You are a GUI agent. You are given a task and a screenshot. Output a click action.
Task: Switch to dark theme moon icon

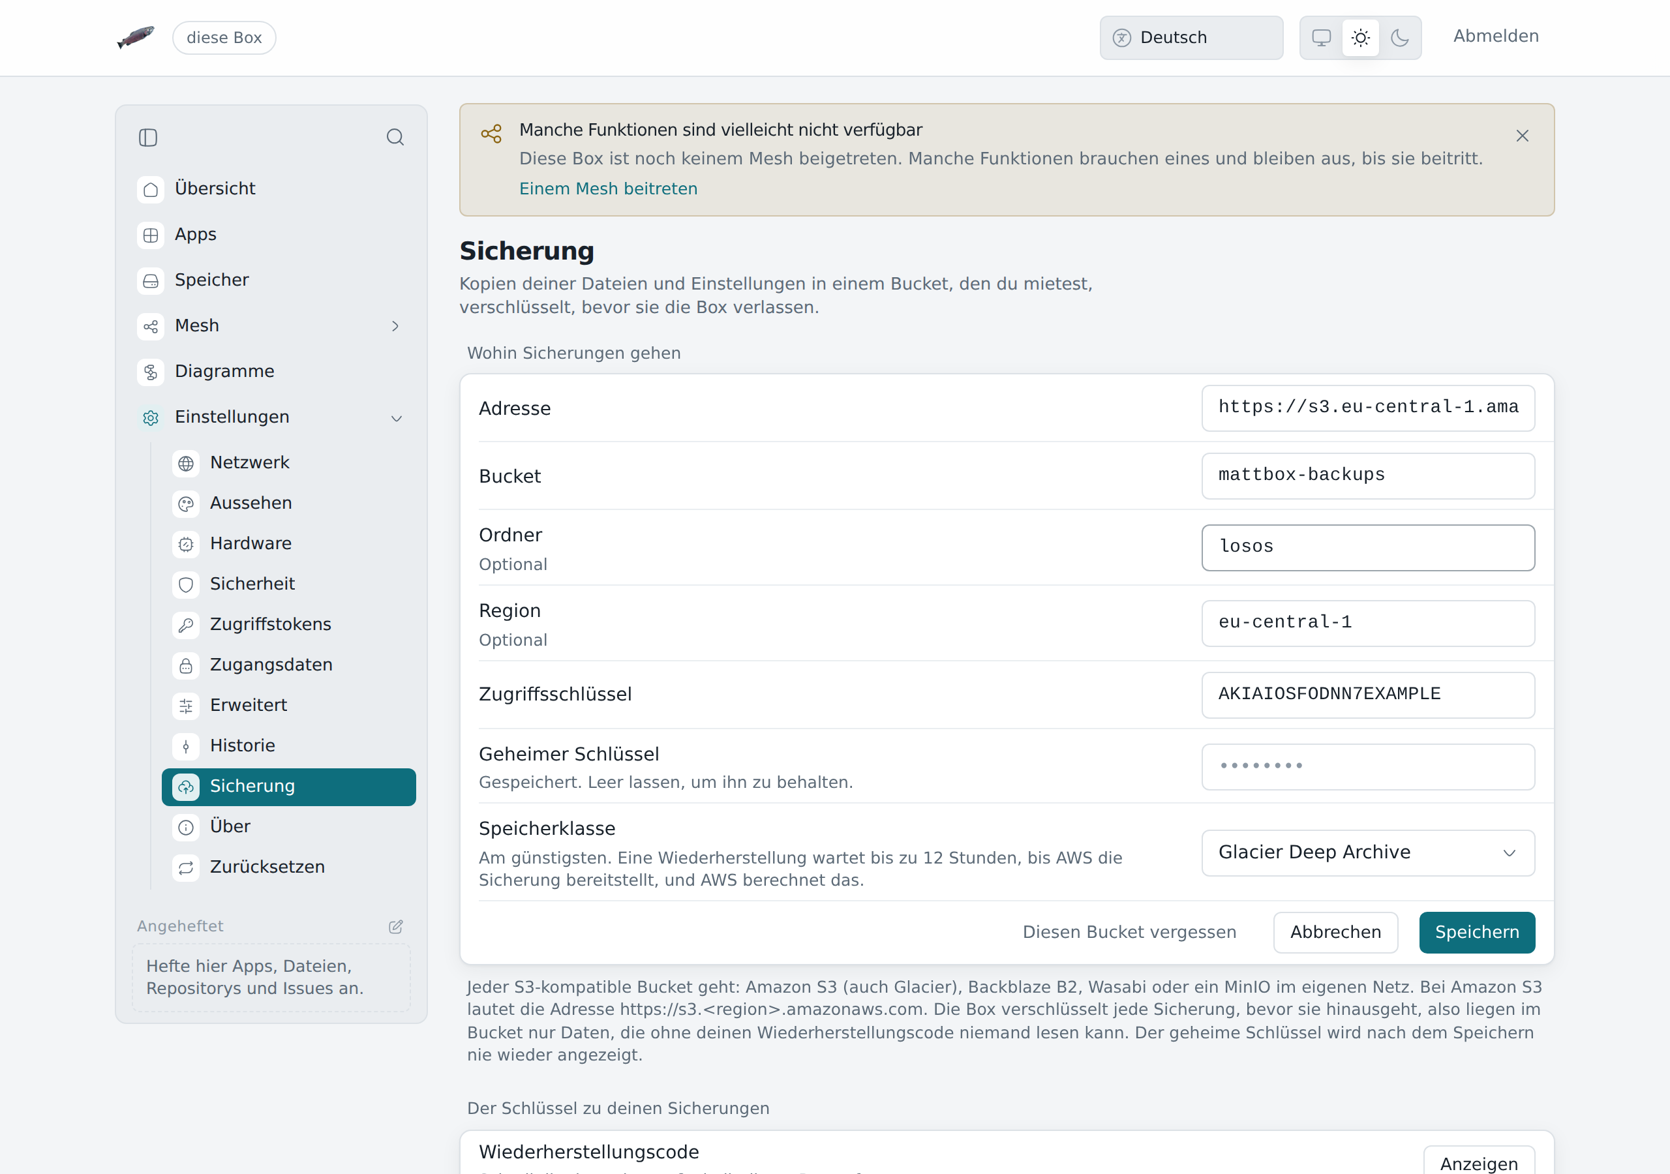(1400, 38)
